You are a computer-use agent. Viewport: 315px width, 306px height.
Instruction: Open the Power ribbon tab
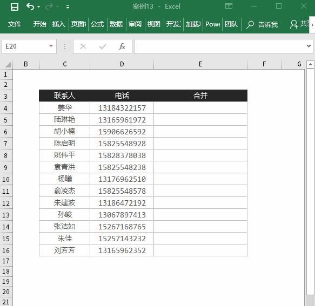212,24
